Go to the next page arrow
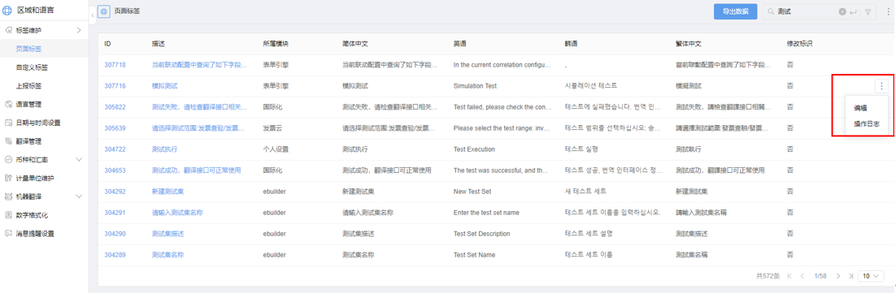Viewport: 896px width, 293px height. click(x=838, y=276)
